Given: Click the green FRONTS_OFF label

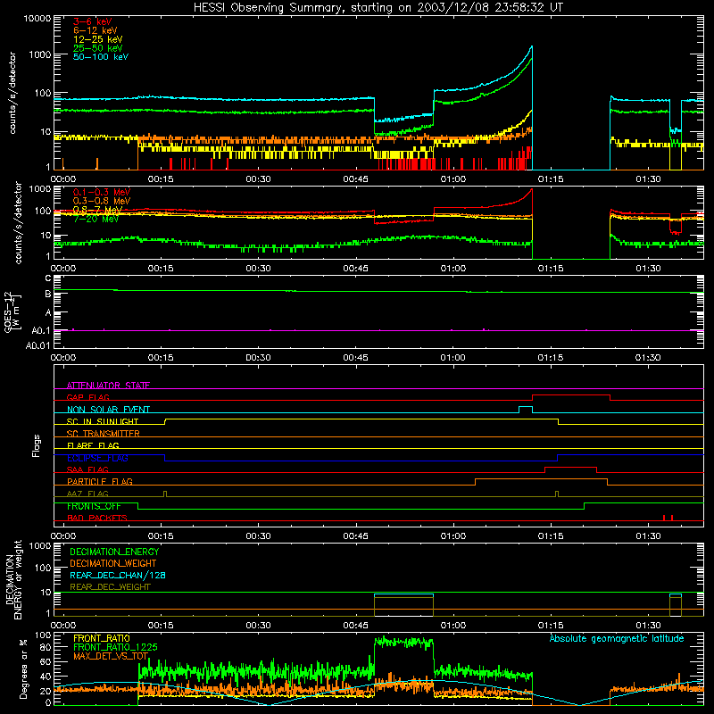Looking at the screenshot, I should (x=94, y=506).
